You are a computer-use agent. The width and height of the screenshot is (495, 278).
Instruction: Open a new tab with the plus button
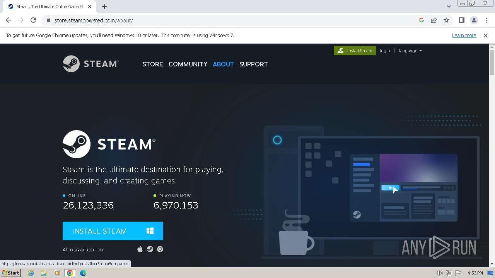point(104,7)
